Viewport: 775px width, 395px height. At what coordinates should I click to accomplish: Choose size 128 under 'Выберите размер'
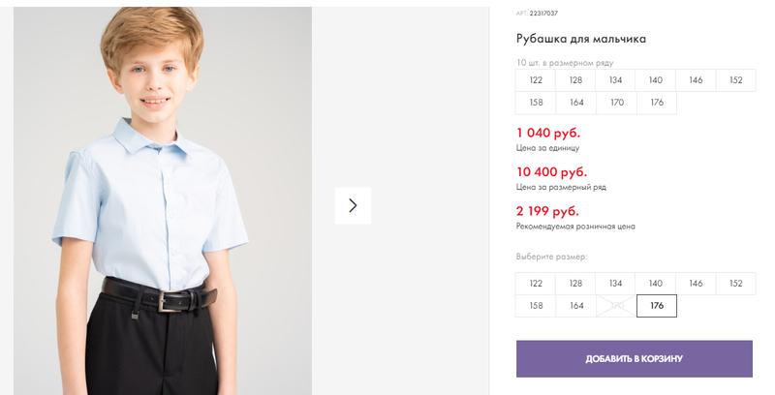[x=575, y=284]
